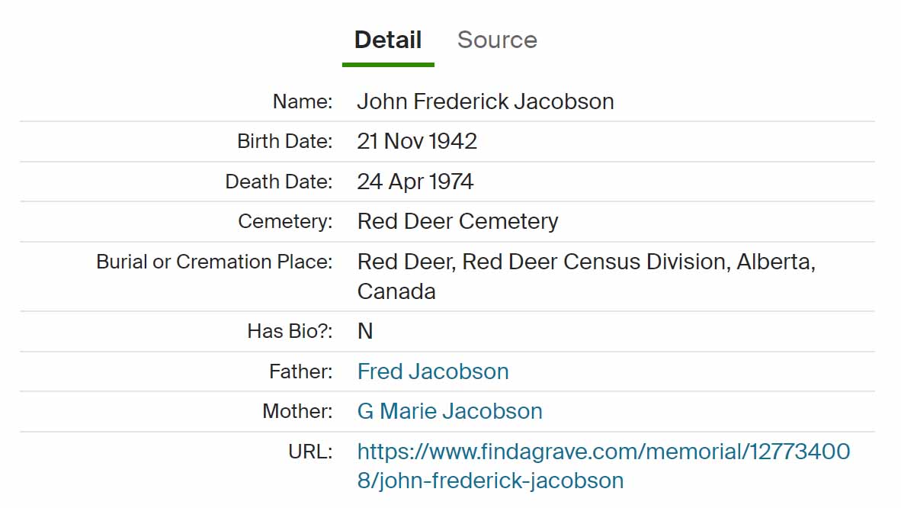The width and height of the screenshot is (901, 508).
Task: Click the URL field label
Action: 310,452
